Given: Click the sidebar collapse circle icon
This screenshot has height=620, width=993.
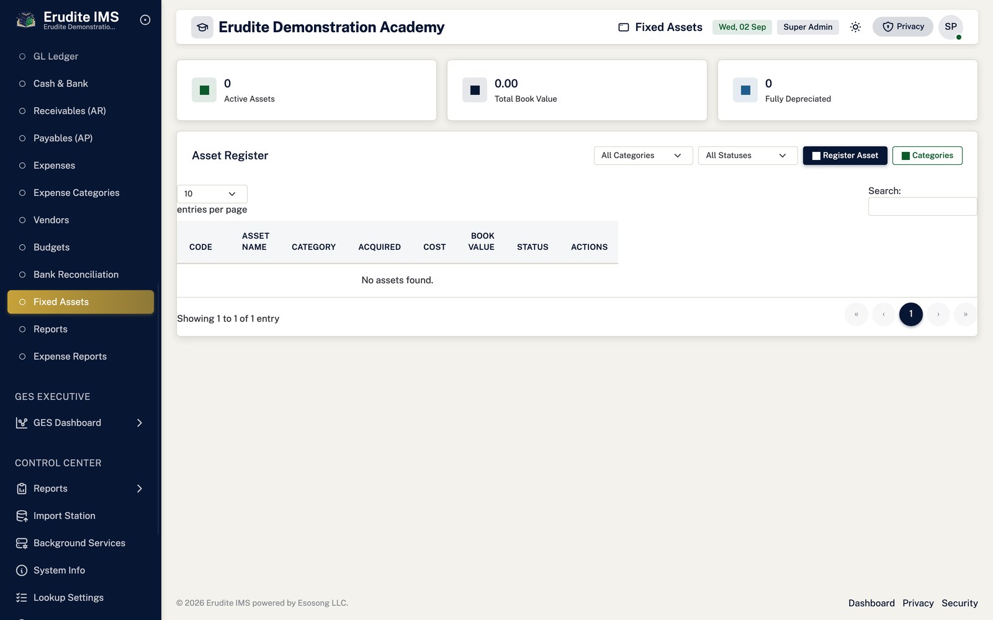Looking at the screenshot, I should tap(145, 20).
